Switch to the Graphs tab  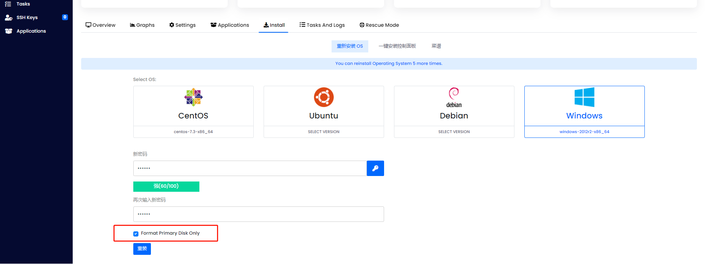pos(142,25)
